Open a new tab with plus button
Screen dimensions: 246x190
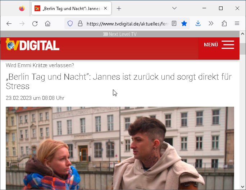point(119,8)
